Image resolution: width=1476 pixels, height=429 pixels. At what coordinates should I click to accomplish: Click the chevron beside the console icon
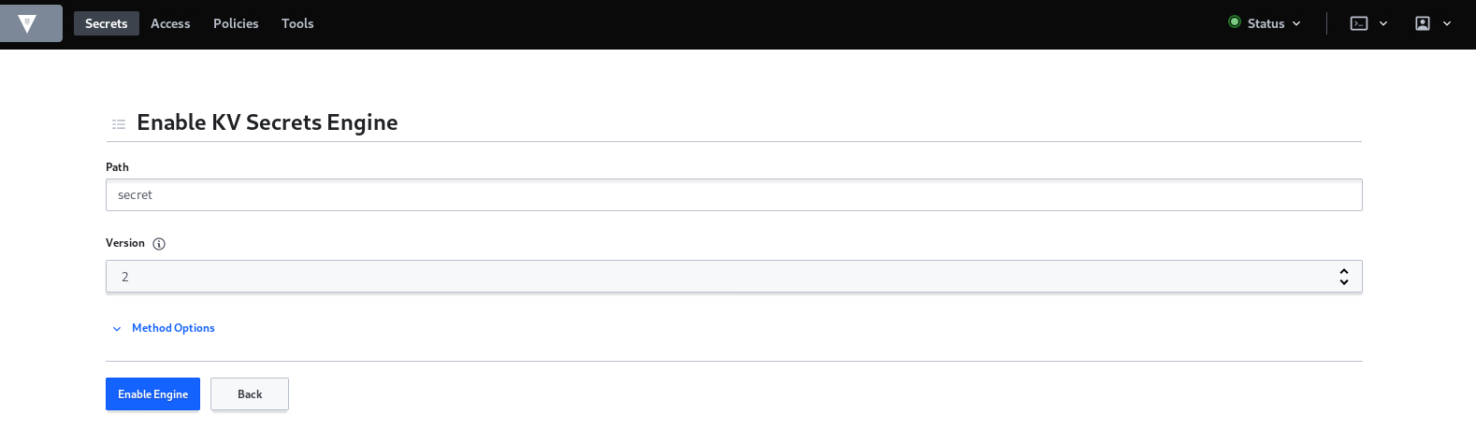coord(1383,23)
